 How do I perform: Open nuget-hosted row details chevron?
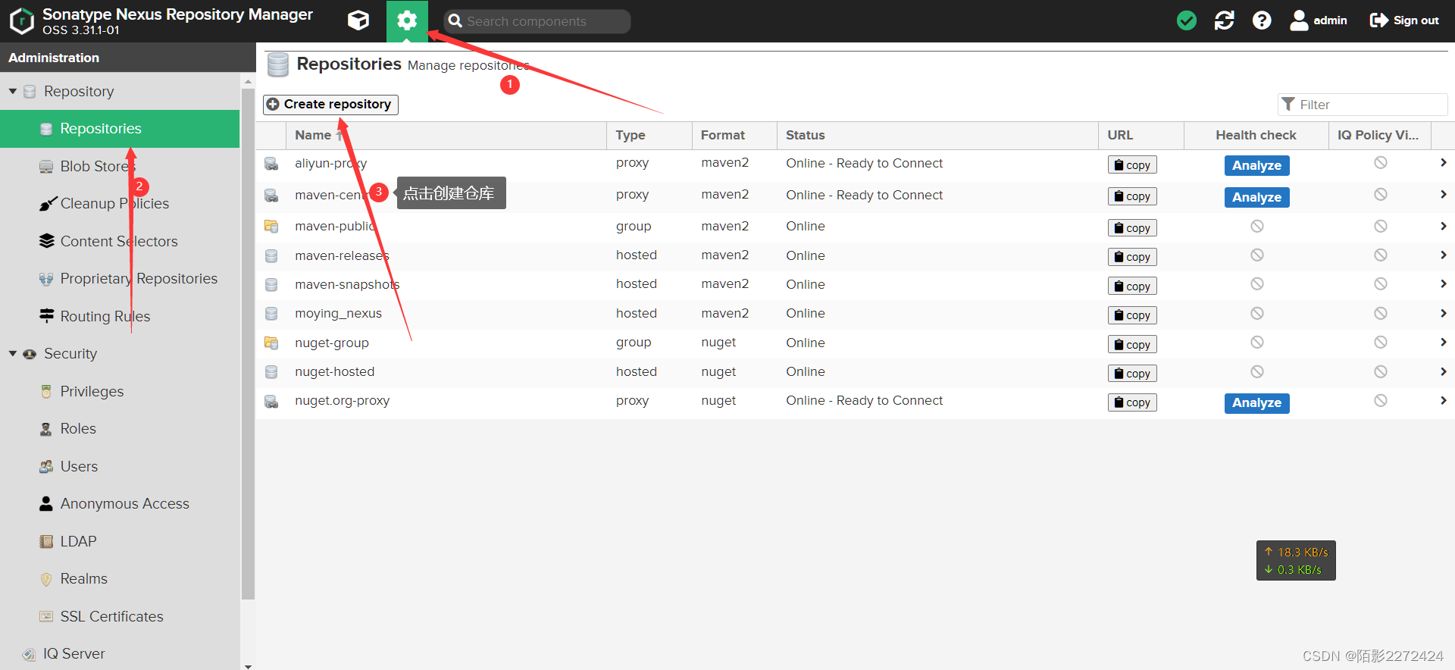(x=1443, y=371)
